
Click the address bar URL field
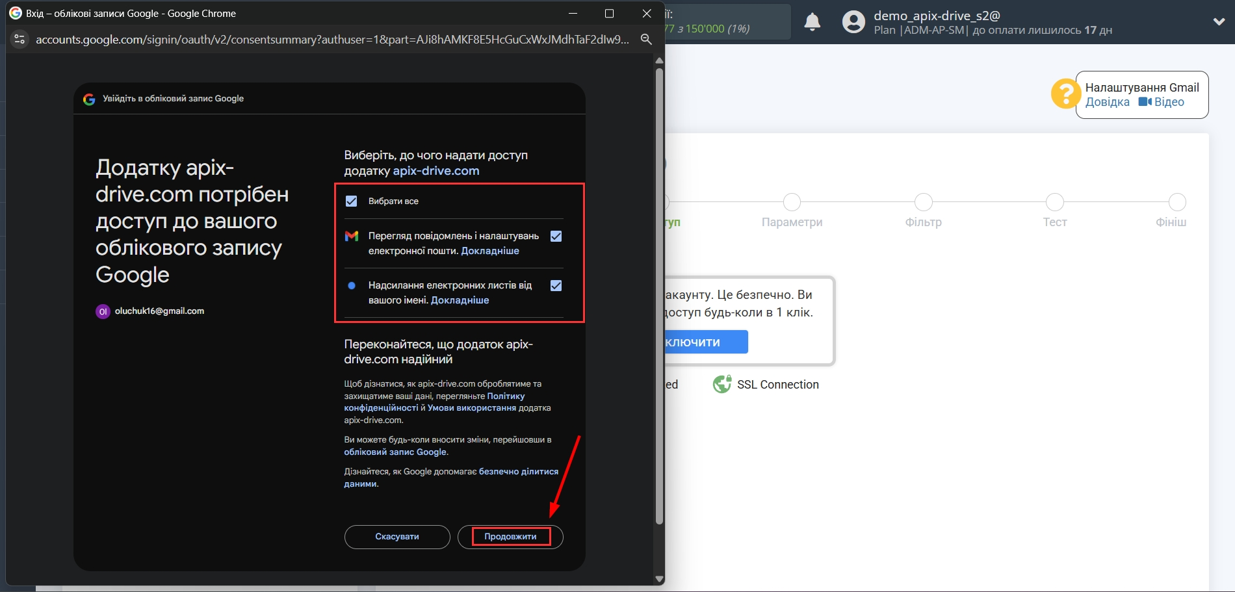332,40
